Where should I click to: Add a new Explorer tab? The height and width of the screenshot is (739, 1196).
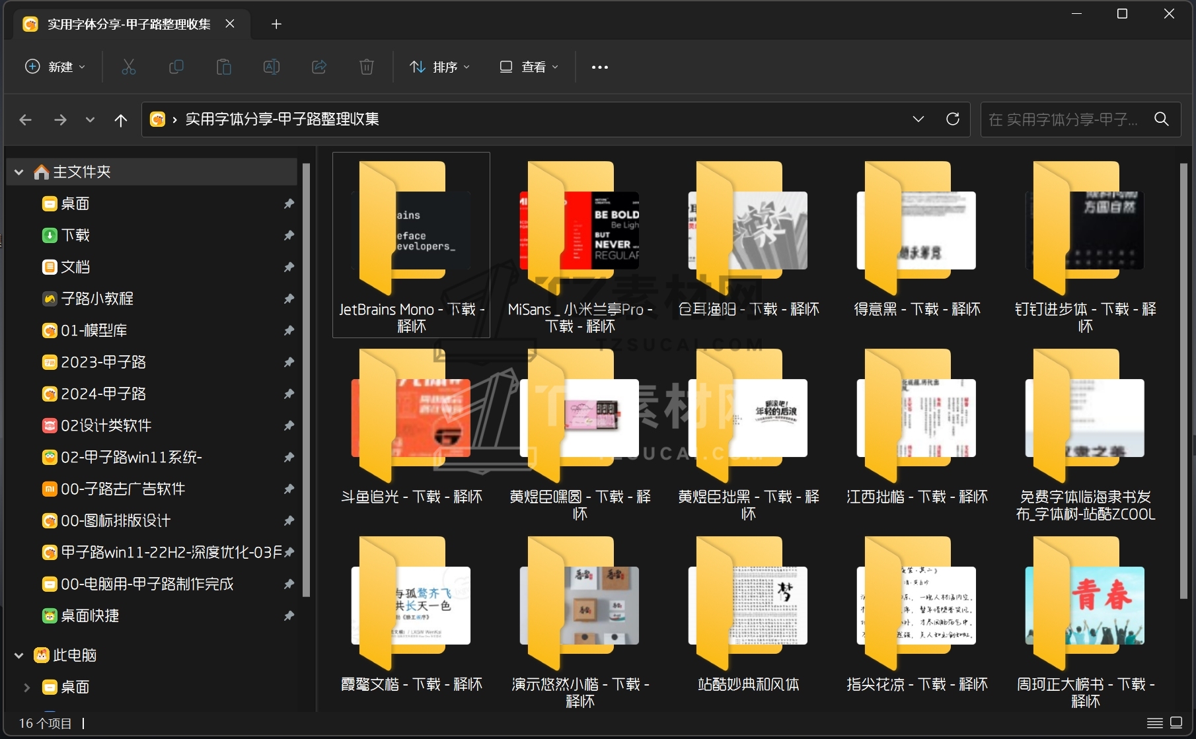coord(277,24)
